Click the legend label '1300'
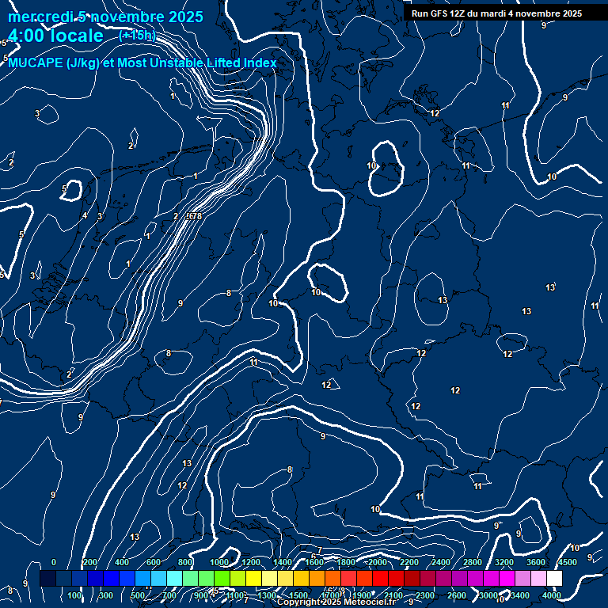Screen dimensions: 608x608 (x=267, y=595)
